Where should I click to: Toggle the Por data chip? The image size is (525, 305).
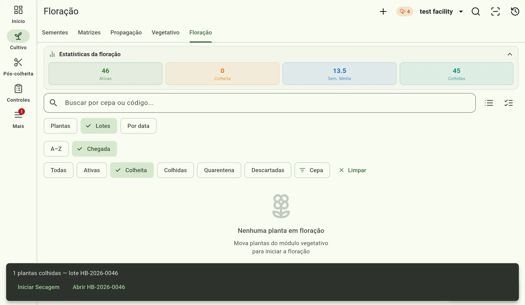coord(138,126)
